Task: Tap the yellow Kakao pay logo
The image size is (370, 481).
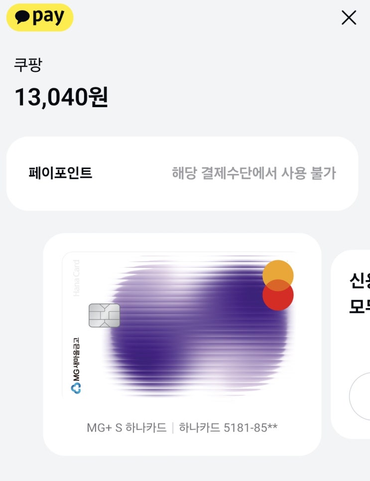Action: (40, 17)
